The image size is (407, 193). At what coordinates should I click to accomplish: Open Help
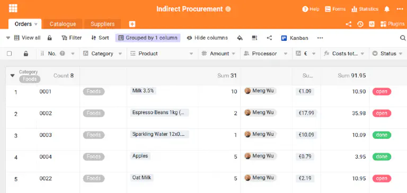click(311, 9)
